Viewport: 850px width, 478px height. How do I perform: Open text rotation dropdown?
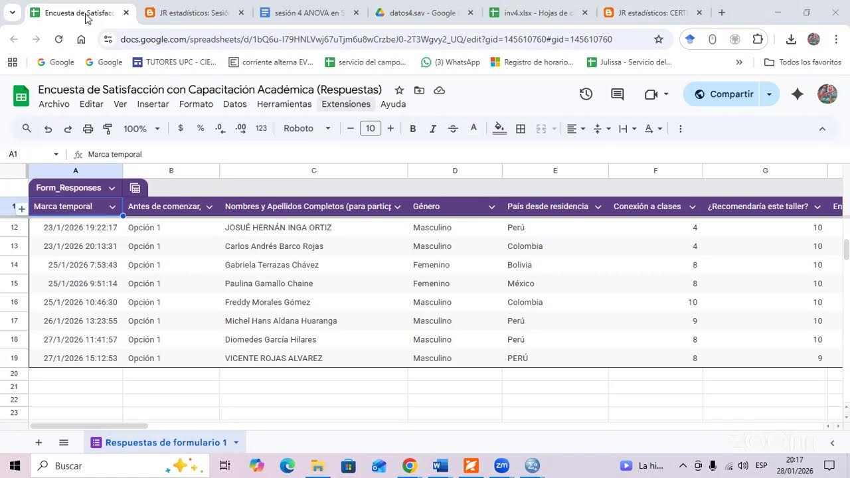653,129
